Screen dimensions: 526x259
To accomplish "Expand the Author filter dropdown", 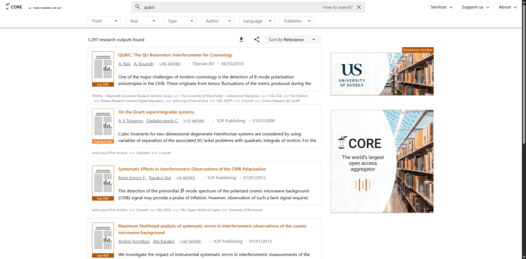I will click(218, 21).
